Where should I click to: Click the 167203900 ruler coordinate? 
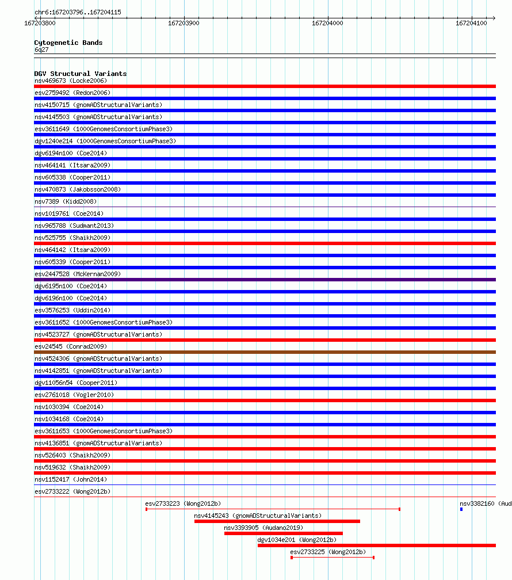(184, 23)
